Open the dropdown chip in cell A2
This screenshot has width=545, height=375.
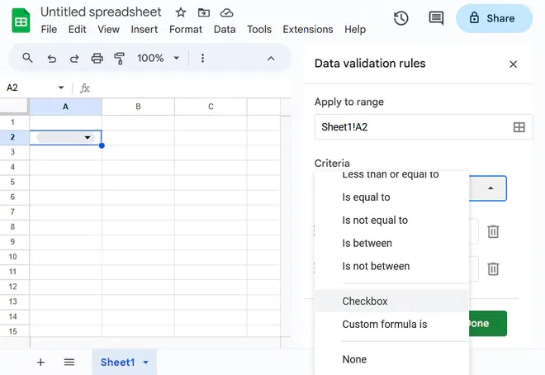pos(87,138)
